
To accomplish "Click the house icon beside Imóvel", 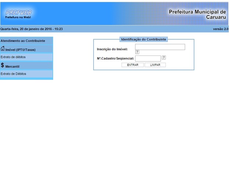I will tap(3, 48).
